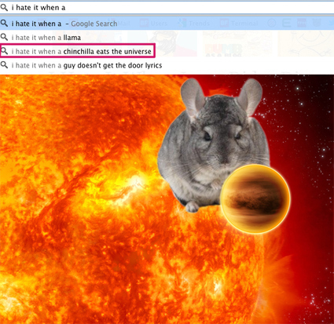This screenshot has height=324, width=334.
Task: Open the faded Users bookmark
Action: coord(154,24)
